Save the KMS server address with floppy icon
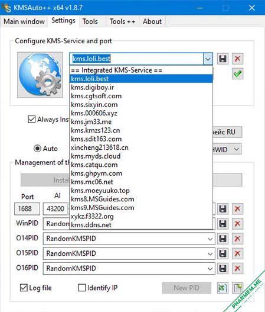Viewport: 265px width, 312px height. (223, 59)
